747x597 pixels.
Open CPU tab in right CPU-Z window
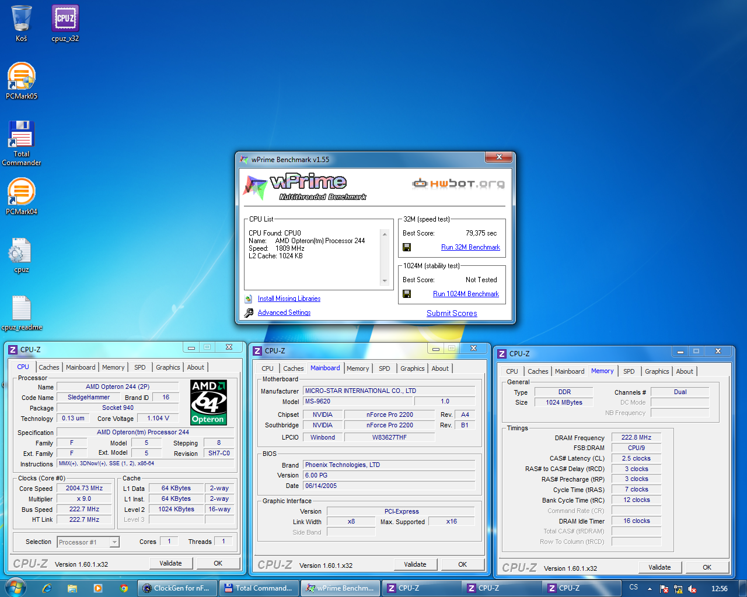[x=512, y=371]
